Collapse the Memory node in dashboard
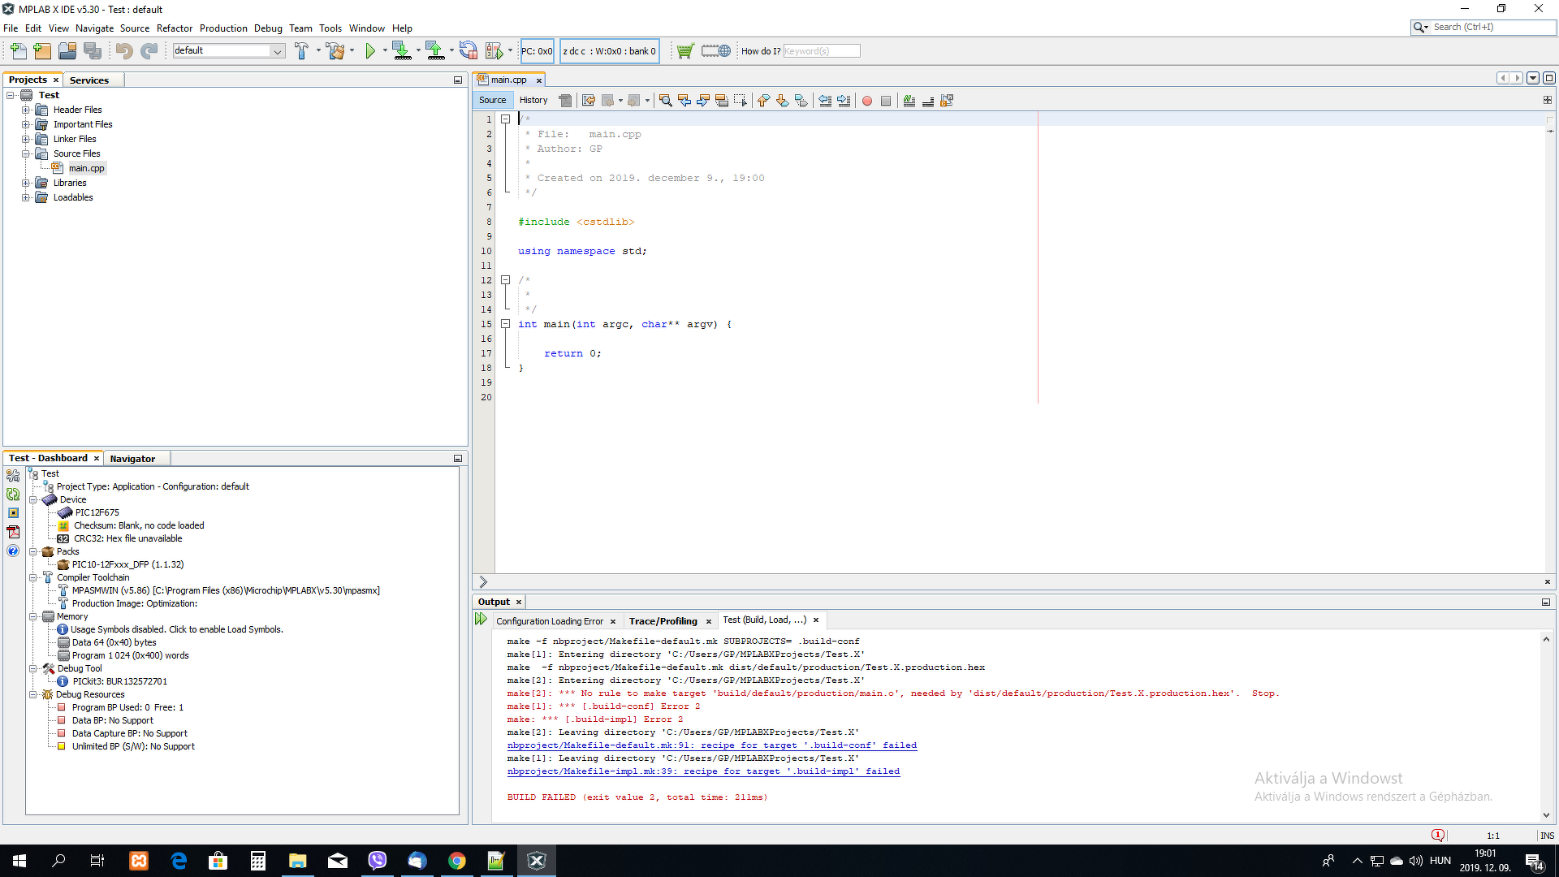This screenshot has height=877, width=1559. coord(33,616)
